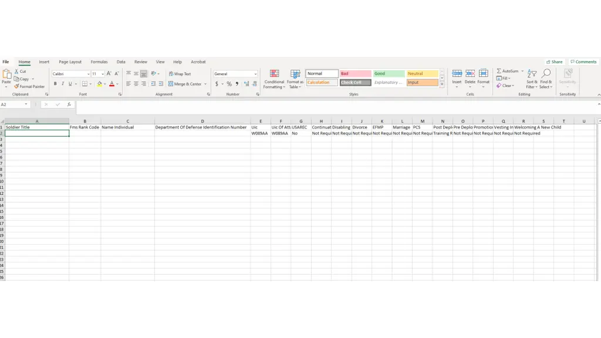This screenshot has width=601, height=338.
Task: Open Sort & Filter
Action: click(x=532, y=79)
